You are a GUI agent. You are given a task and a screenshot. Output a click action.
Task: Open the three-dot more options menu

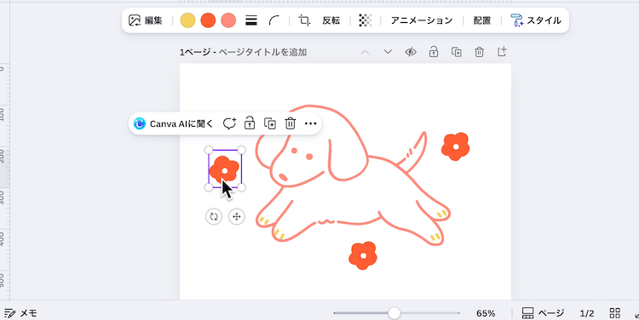[x=310, y=123]
